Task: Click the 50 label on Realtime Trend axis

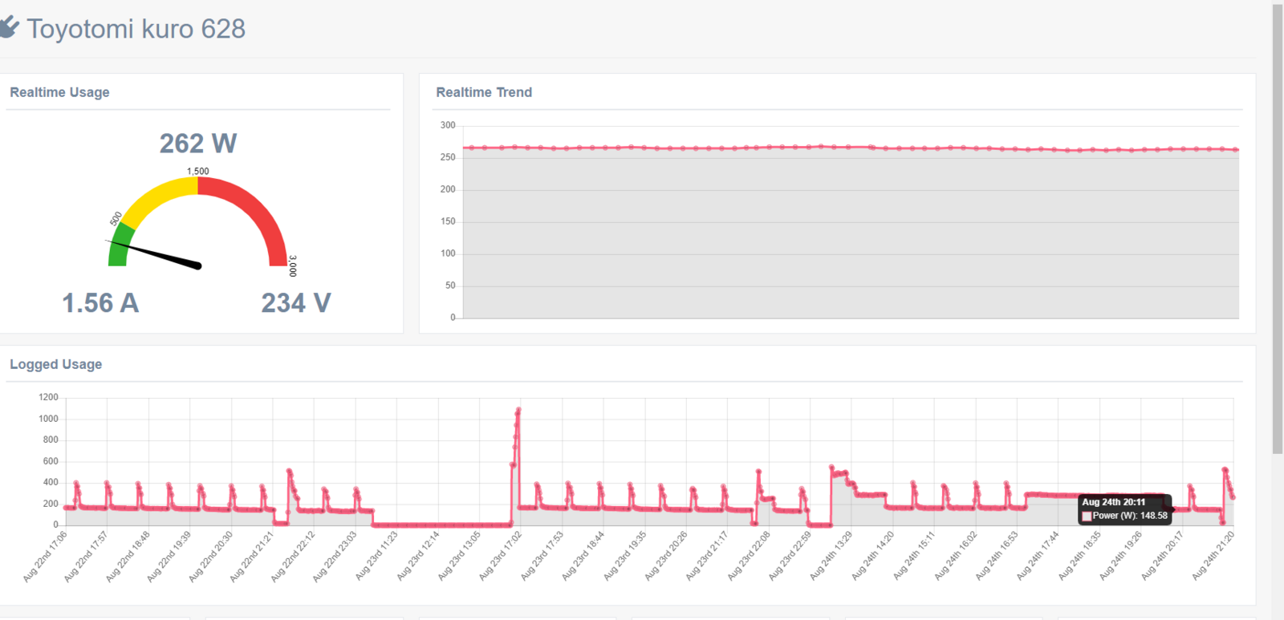Action: 450,286
